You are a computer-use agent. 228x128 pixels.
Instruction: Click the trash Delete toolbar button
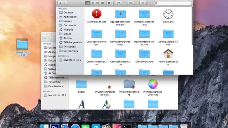(x=143, y=3)
